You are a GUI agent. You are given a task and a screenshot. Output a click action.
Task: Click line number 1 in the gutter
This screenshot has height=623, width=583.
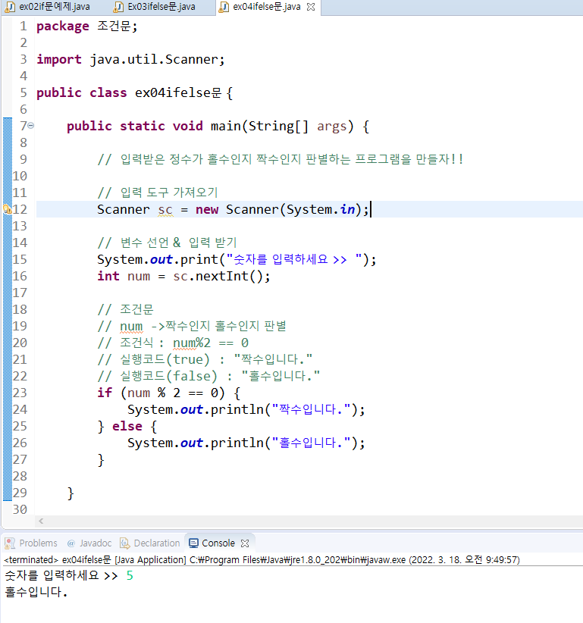click(24, 26)
